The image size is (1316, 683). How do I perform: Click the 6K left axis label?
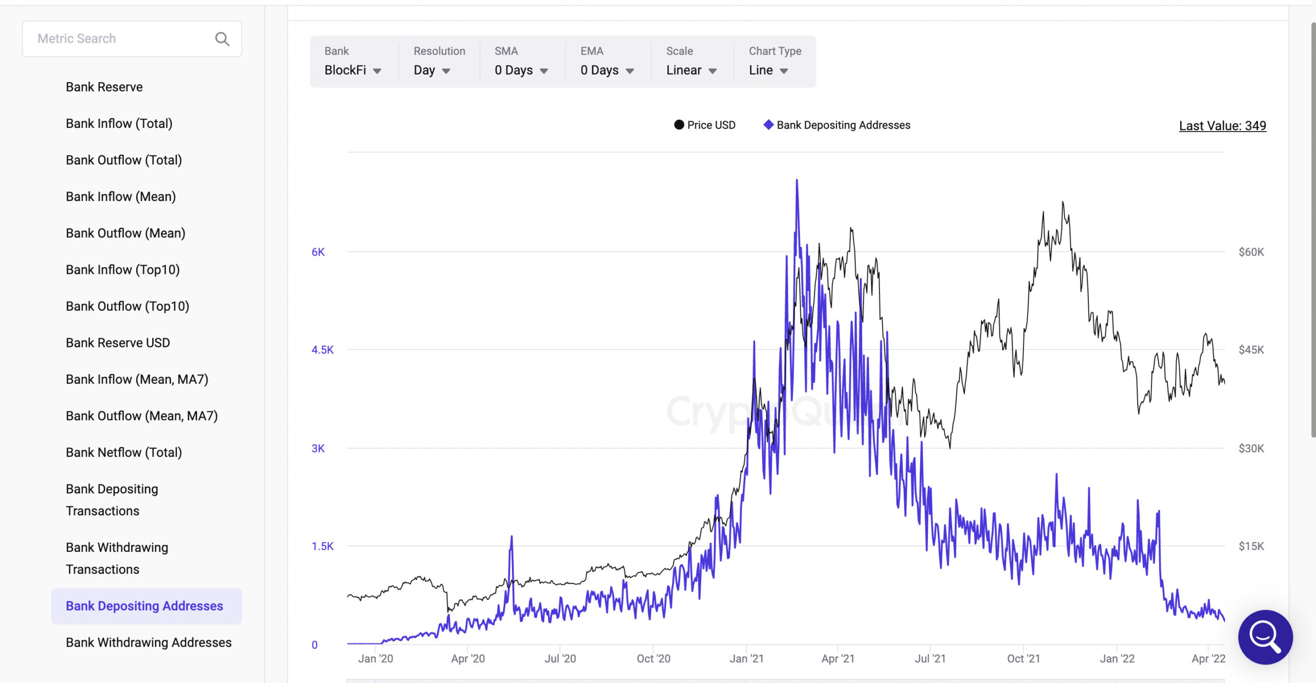pos(318,252)
